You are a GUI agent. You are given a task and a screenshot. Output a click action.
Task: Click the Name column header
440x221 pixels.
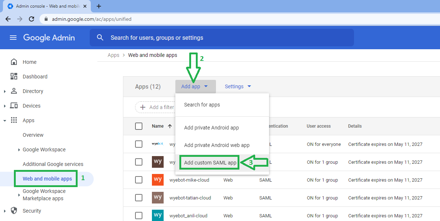coord(158,126)
